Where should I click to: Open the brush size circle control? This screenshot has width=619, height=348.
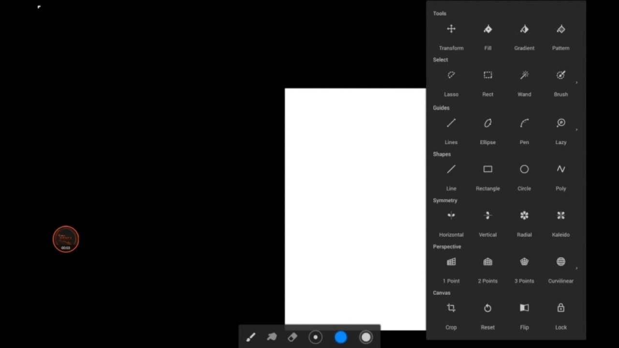tap(315, 337)
